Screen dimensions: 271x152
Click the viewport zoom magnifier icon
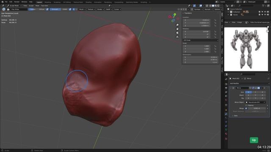tap(177, 25)
